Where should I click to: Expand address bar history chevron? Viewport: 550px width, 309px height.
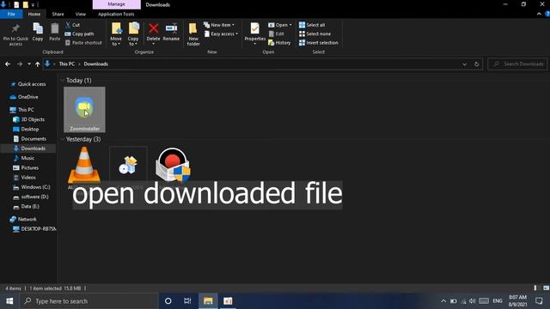coord(464,64)
